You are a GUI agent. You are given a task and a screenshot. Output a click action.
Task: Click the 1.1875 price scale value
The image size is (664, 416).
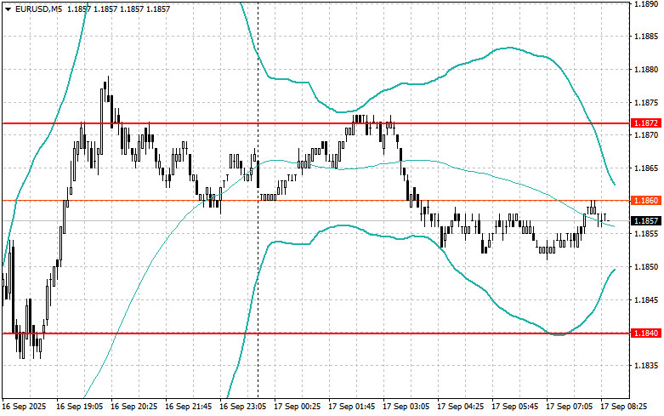[646, 103]
